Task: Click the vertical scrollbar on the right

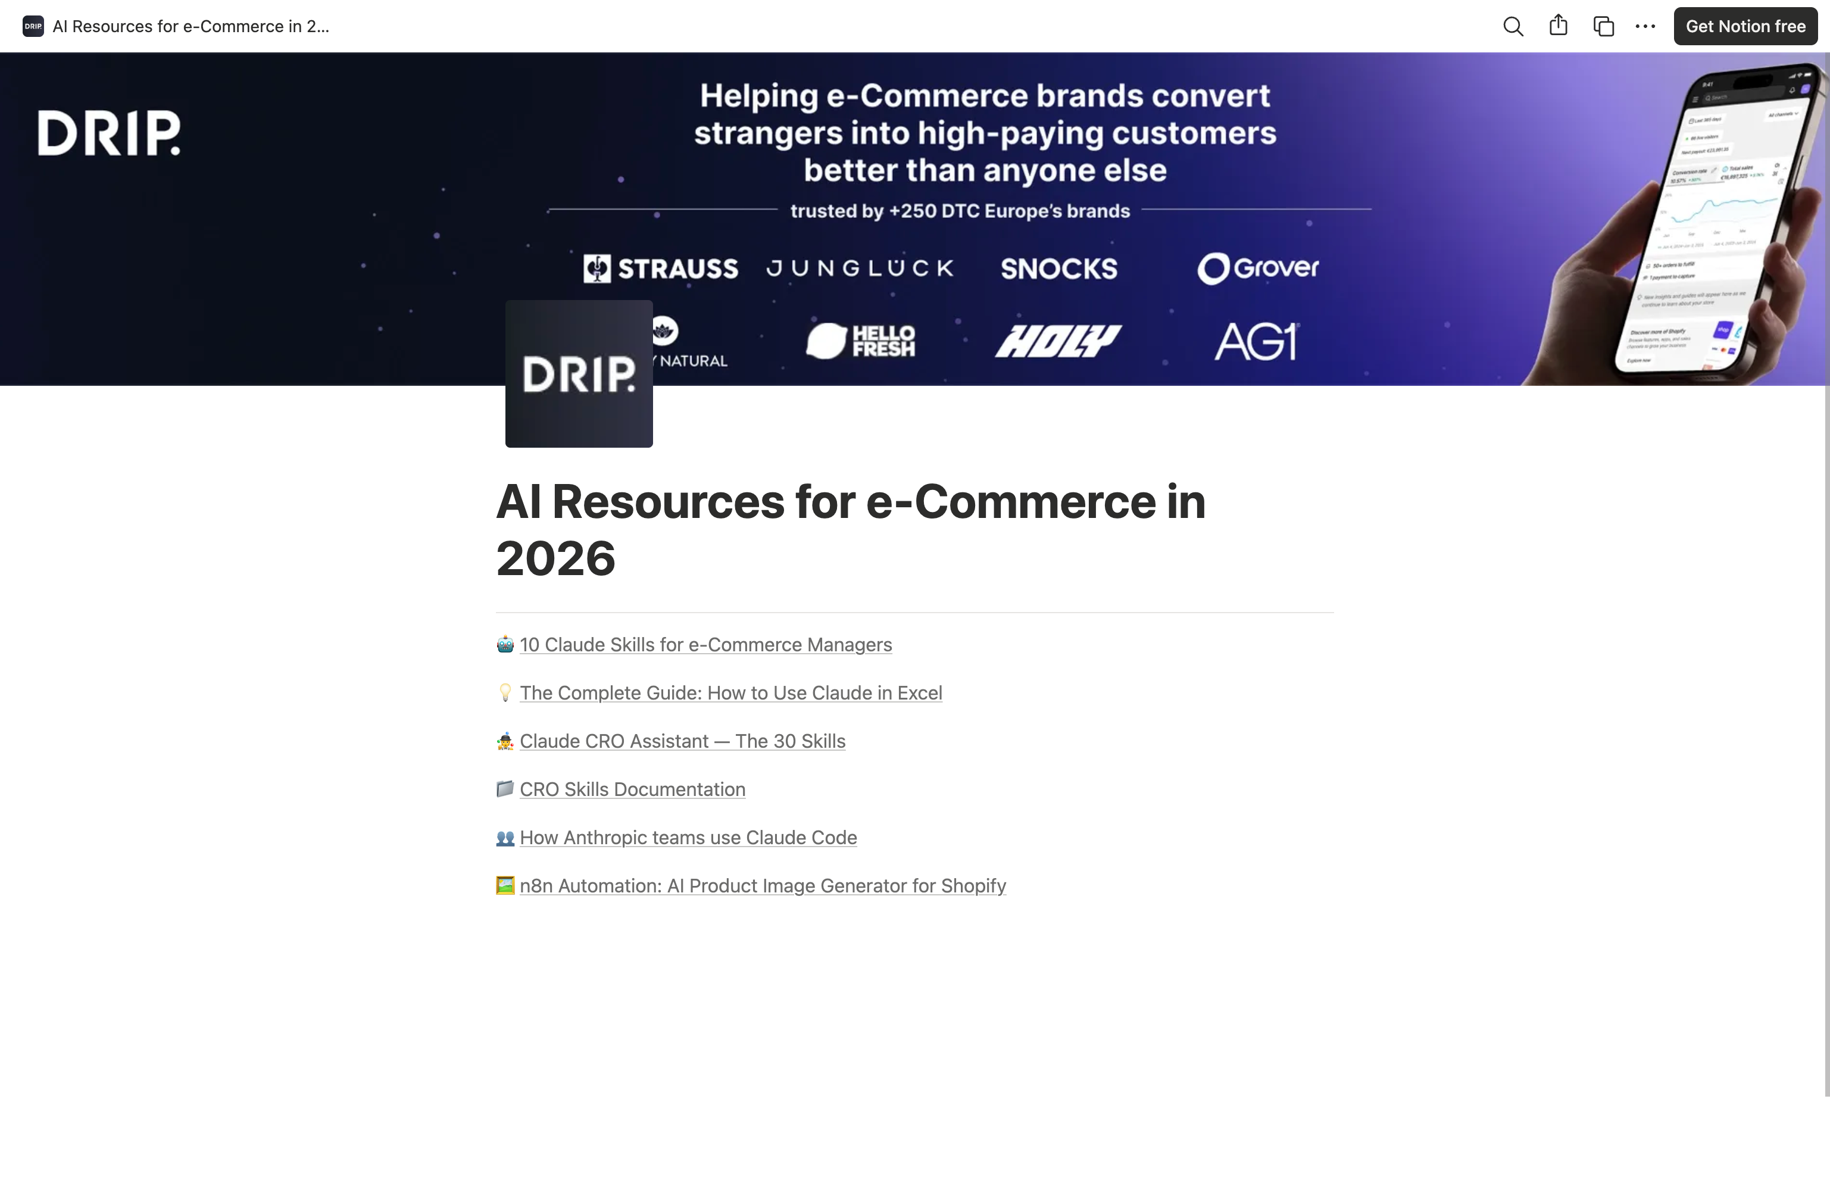Action: click(1826, 575)
